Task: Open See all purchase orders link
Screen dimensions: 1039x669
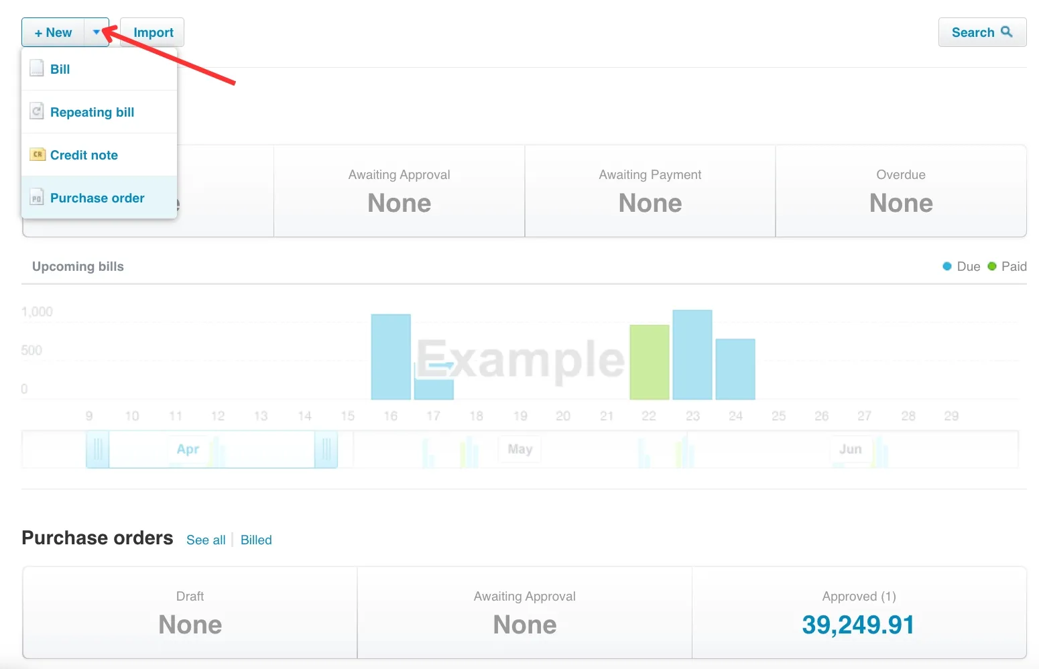Action: (206, 540)
